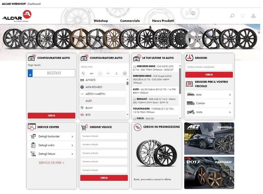Click the clipboard icon beside Dettagli ordini
This screenshot has height=194, width=263.
tap(33, 145)
